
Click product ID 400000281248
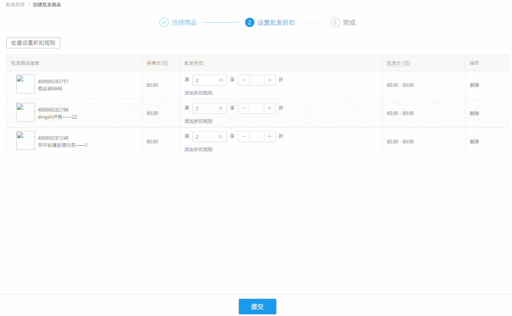click(x=53, y=138)
